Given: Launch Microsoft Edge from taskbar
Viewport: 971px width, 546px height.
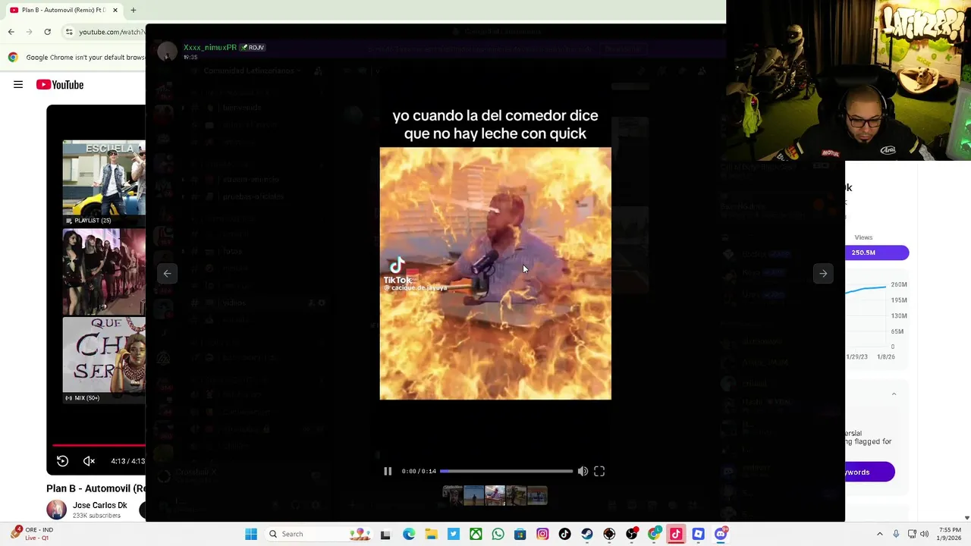Looking at the screenshot, I should click(409, 534).
